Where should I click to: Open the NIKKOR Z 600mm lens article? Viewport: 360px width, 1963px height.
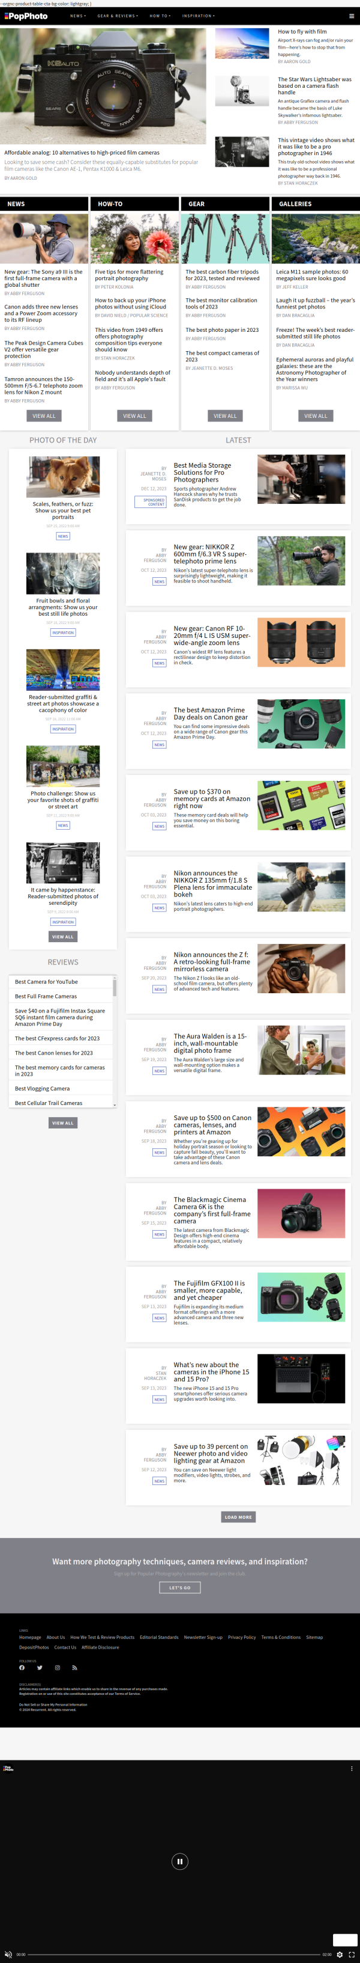click(210, 554)
